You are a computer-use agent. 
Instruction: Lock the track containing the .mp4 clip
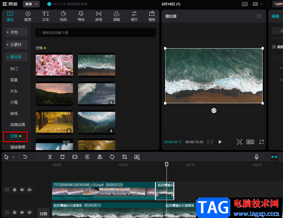coord(15,190)
